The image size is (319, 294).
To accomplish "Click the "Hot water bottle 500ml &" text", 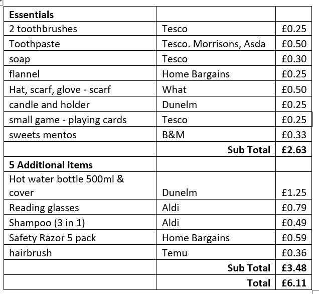I will point(66,178).
